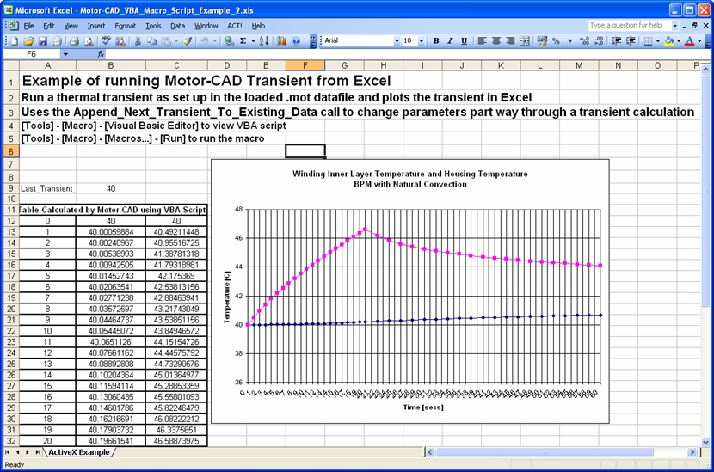Open the Insert menu
The height and width of the screenshot is (472, 714).
[x=96, y=26]
